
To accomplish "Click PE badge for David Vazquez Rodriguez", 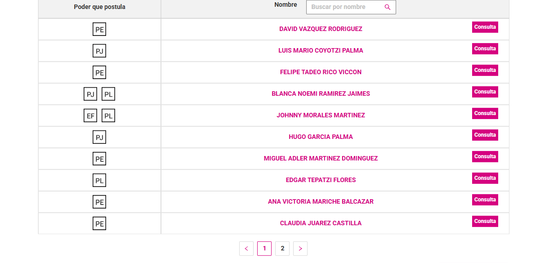I will pyautogui.click(x=99, y=29).
